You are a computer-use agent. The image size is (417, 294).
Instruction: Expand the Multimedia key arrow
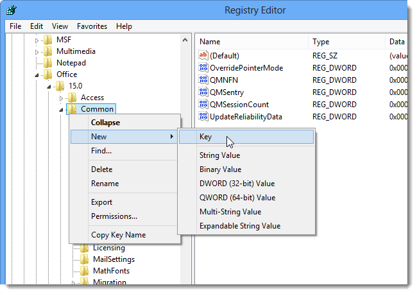(x=37, y=52)
